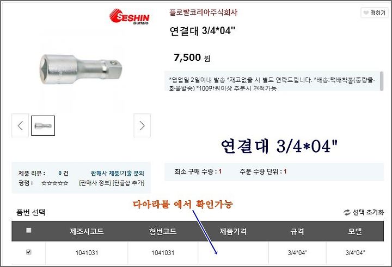Show next product image with right arrow

(142, 125)
